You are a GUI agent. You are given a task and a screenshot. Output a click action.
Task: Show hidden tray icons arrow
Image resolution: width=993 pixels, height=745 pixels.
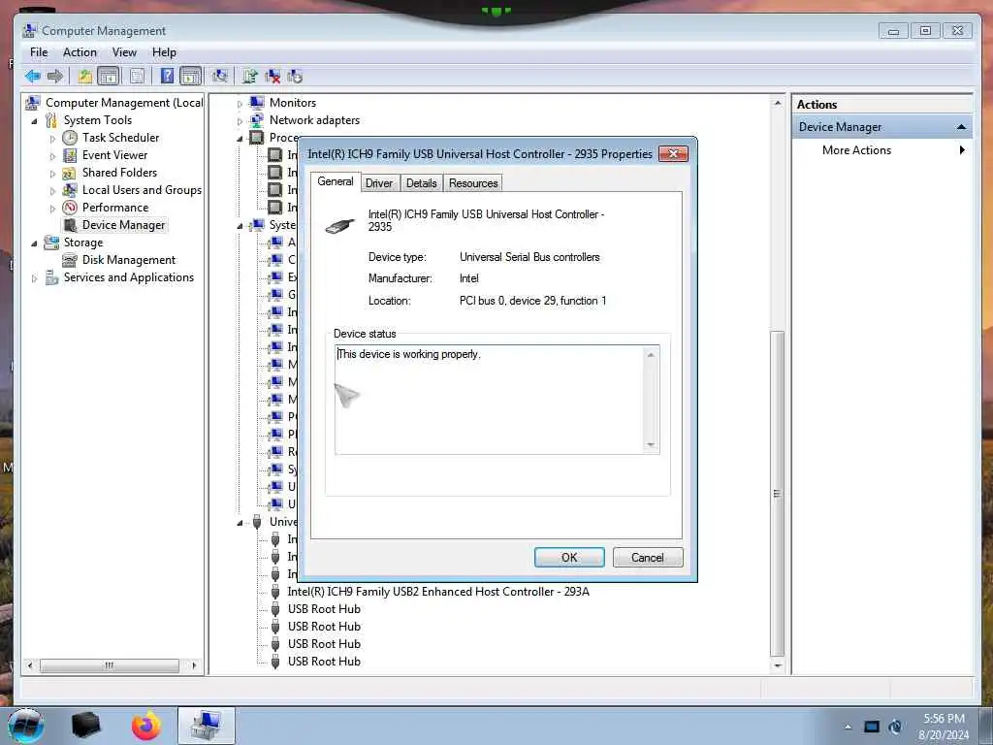pos(848,728)
